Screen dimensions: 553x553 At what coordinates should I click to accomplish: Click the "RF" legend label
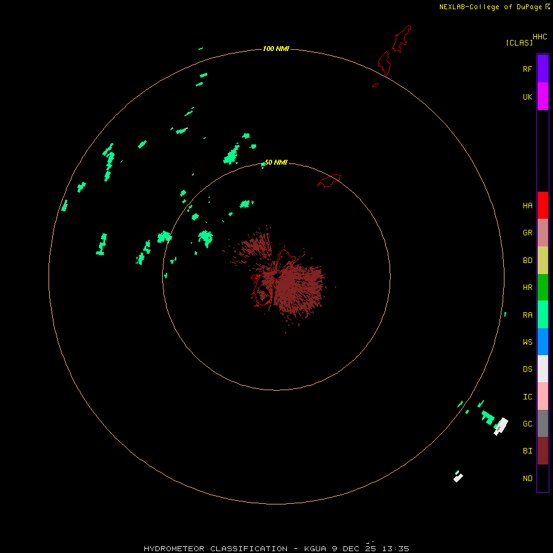(x=527, y=69)
